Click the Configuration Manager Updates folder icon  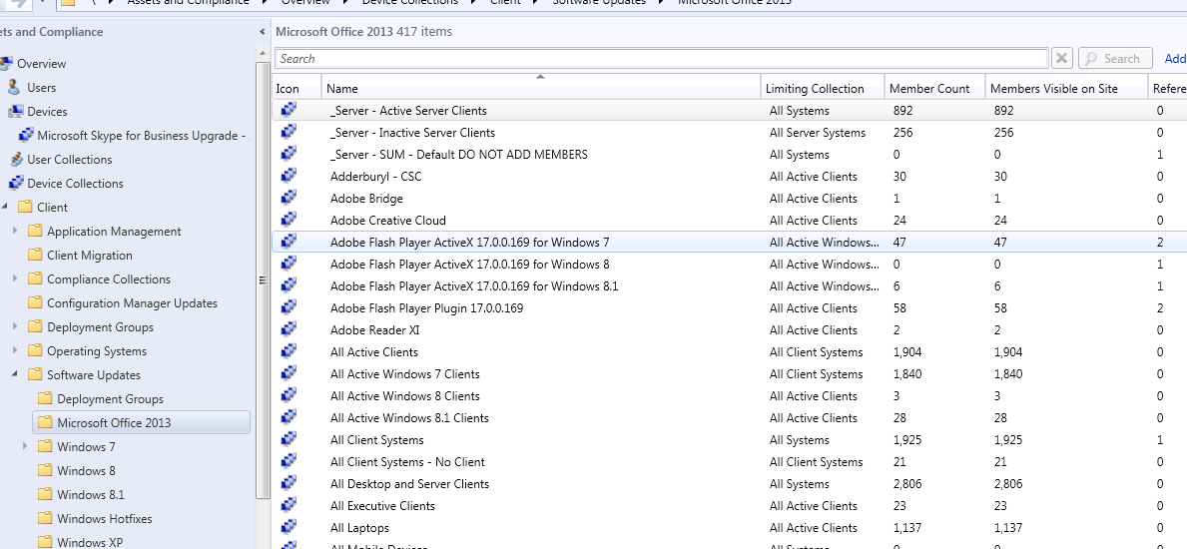[x=35, y=302]
